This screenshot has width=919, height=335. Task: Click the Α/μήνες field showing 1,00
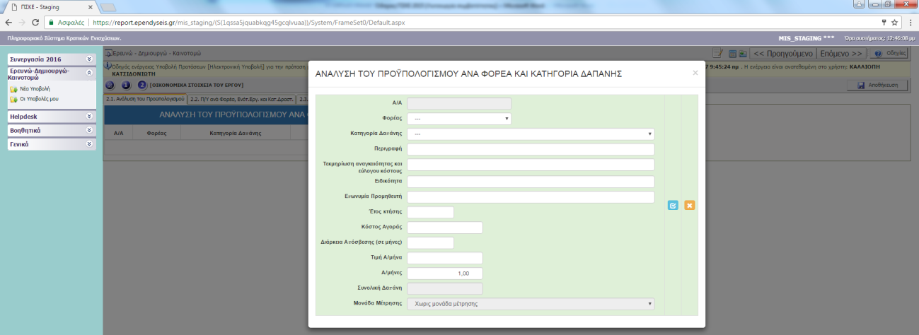click(x=445, y=273)
